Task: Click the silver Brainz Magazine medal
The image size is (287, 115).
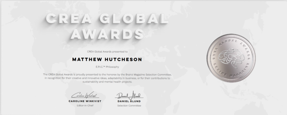Action: [231, 58]
